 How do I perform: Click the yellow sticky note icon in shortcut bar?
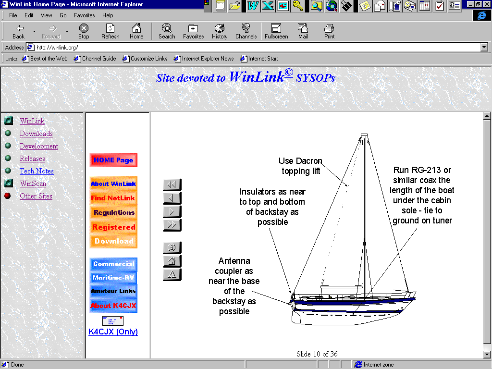coord(365,6)
